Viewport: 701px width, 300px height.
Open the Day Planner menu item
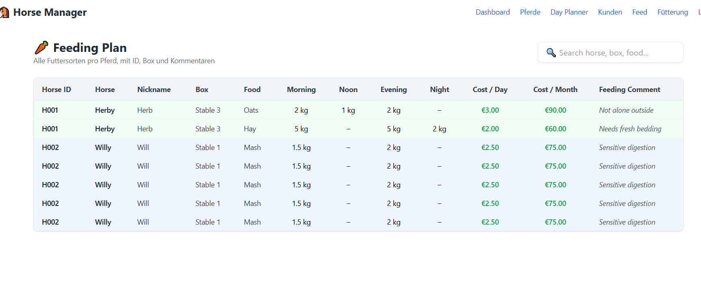(x=569, y=12)
